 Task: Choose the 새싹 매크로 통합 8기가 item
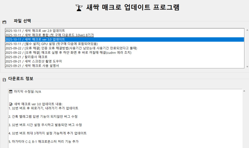point(49,35)
